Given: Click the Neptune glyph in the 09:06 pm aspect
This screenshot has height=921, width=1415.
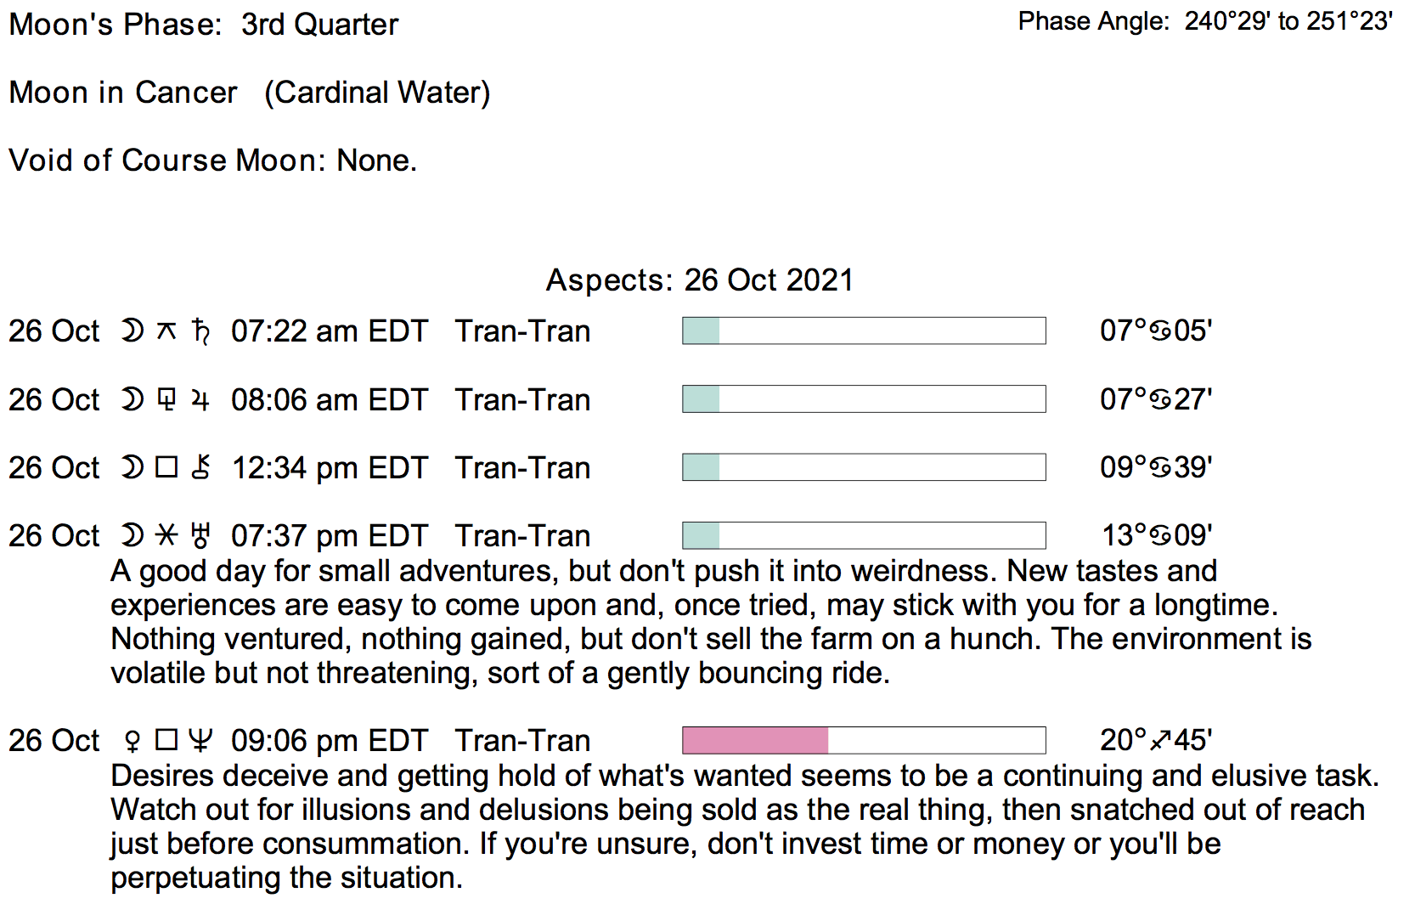Looking at the screenshot, I should (x=200, y=741).
